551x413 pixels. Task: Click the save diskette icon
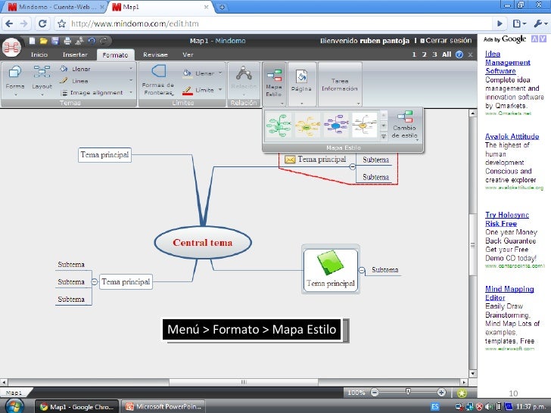pyautogui.click(x=55, y=41)
